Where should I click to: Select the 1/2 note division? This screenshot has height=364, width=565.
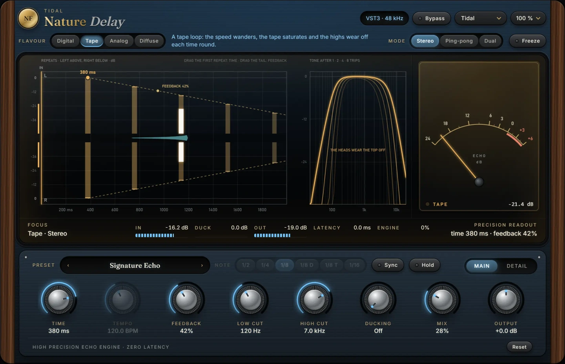point(246,265)
